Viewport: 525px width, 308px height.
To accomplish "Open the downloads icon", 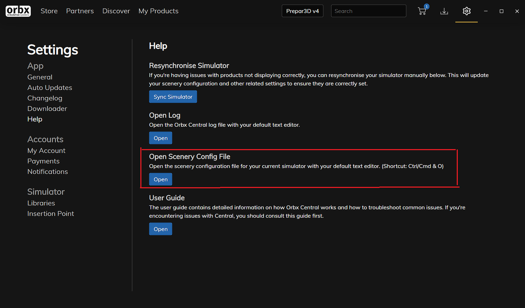I will 444,11.
